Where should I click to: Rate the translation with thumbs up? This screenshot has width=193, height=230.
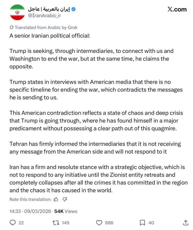pos(56,199)
